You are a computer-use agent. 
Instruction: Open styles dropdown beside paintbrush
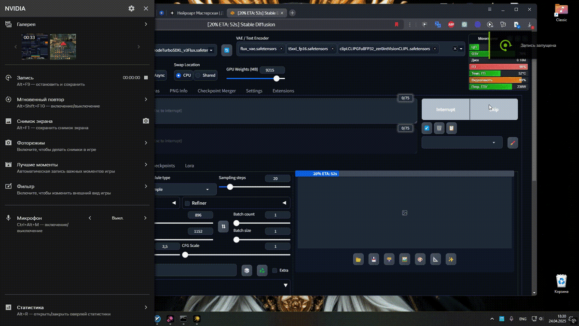[462, 142]
